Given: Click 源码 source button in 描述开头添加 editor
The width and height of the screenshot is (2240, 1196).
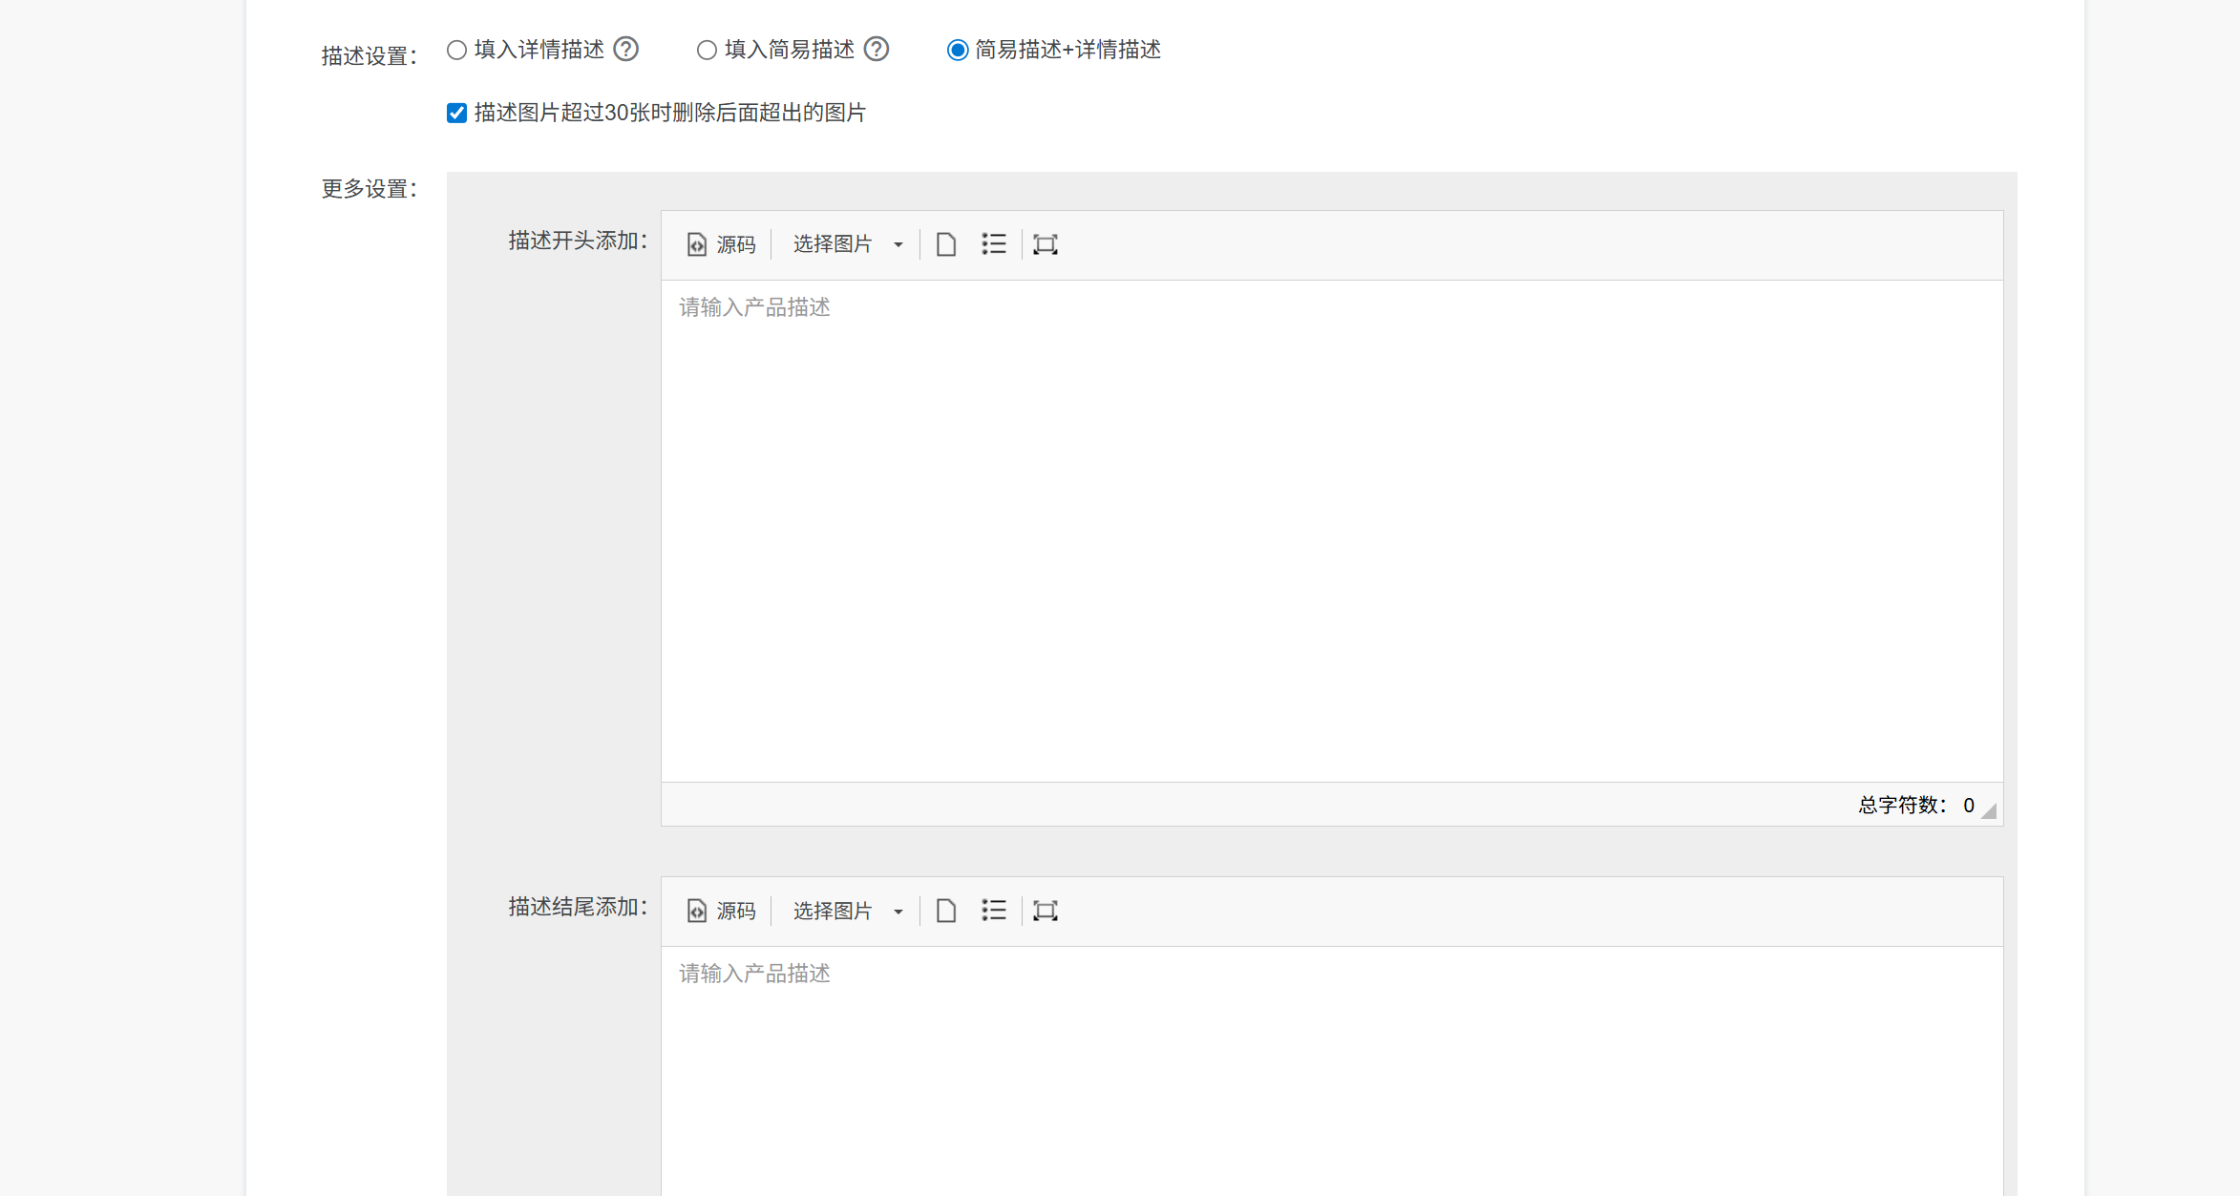Looking at the screenshot, I should click(721, 244).
